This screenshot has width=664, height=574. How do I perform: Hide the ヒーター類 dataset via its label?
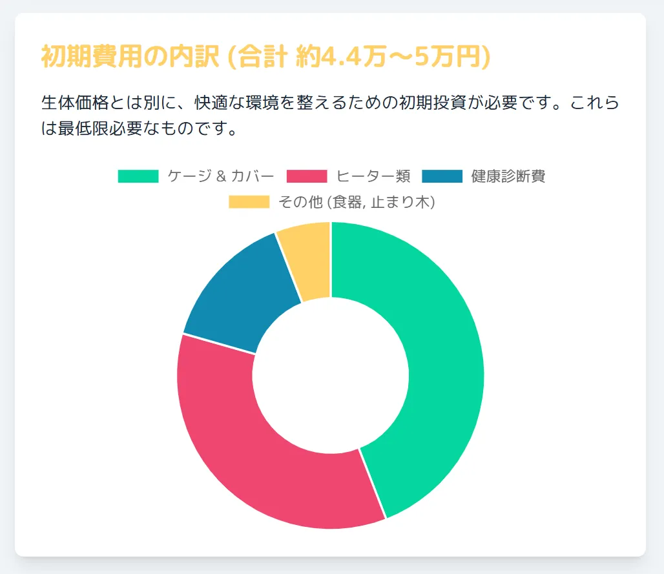click(x=373, y=176)
